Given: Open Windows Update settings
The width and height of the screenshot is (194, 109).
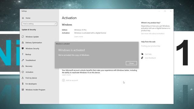Looking at the screenshot, I should point(32,37).
